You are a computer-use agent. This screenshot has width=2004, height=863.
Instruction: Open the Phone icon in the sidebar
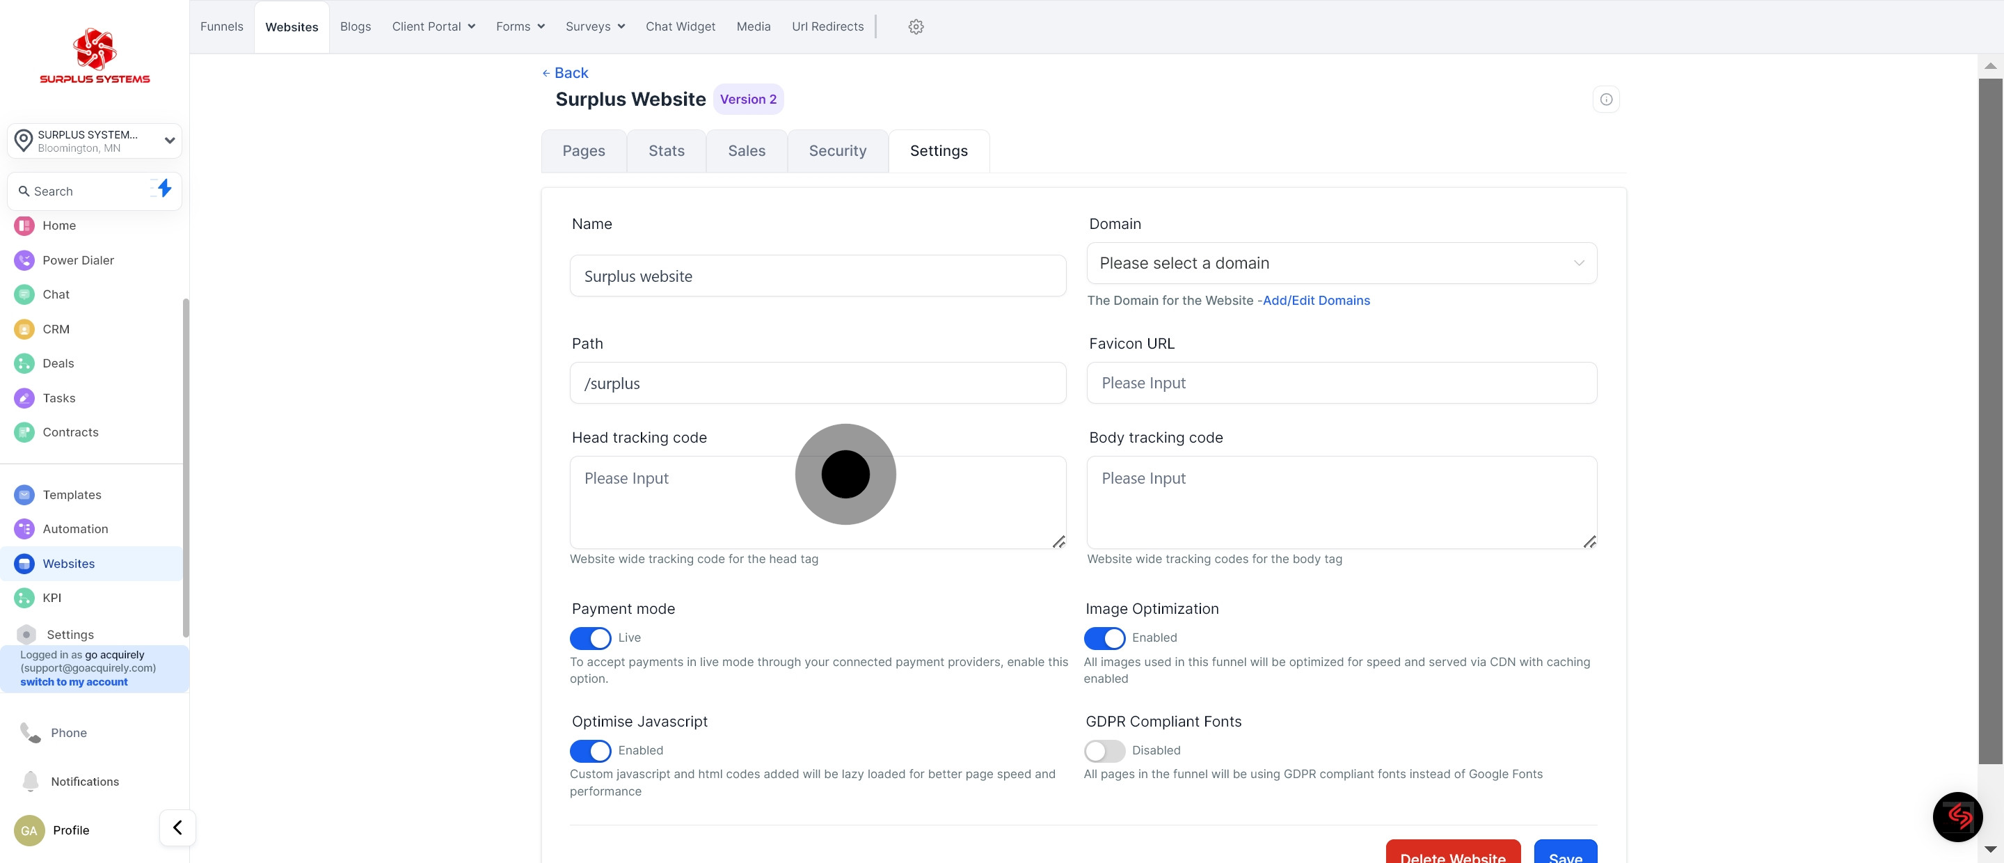[31, 732]
